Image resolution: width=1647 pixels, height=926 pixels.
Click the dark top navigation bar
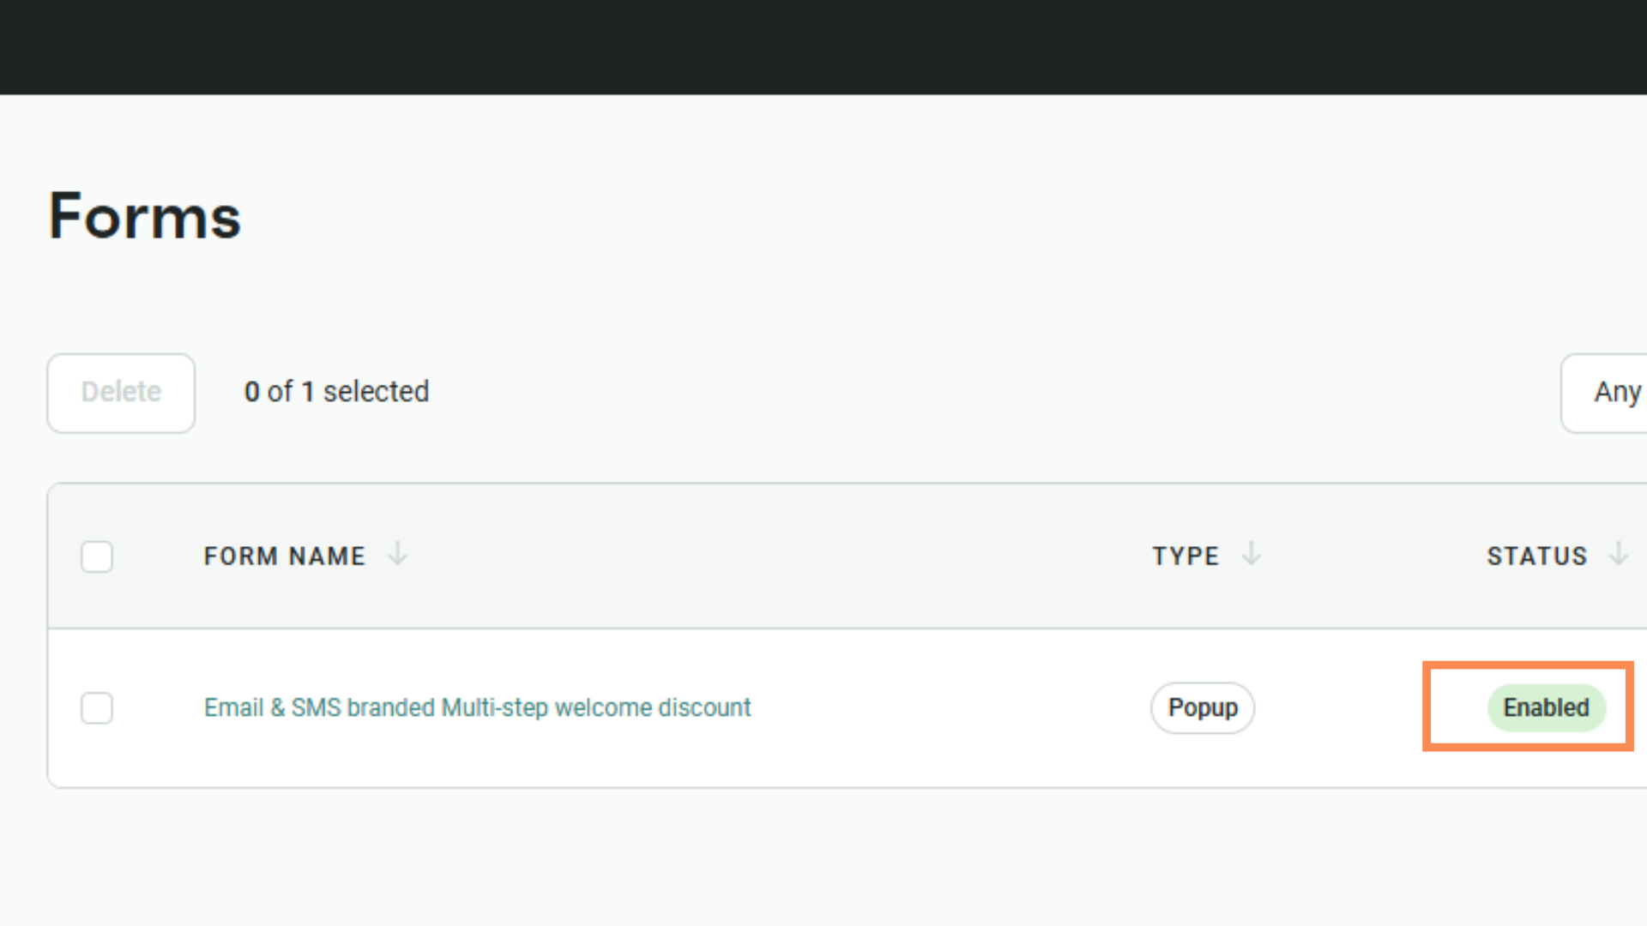pyautogui.click(x=823, y=47)
